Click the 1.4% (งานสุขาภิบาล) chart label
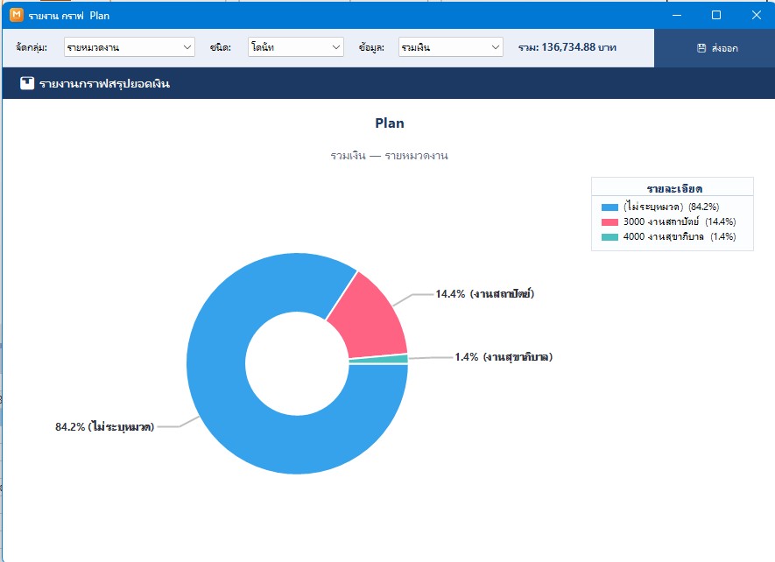 click(x=504, y=357)
